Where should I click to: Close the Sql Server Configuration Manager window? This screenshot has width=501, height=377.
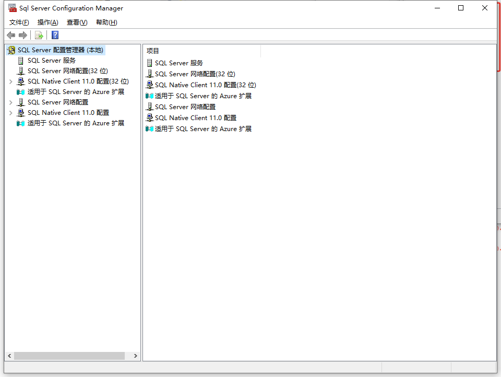coord(485,8)
